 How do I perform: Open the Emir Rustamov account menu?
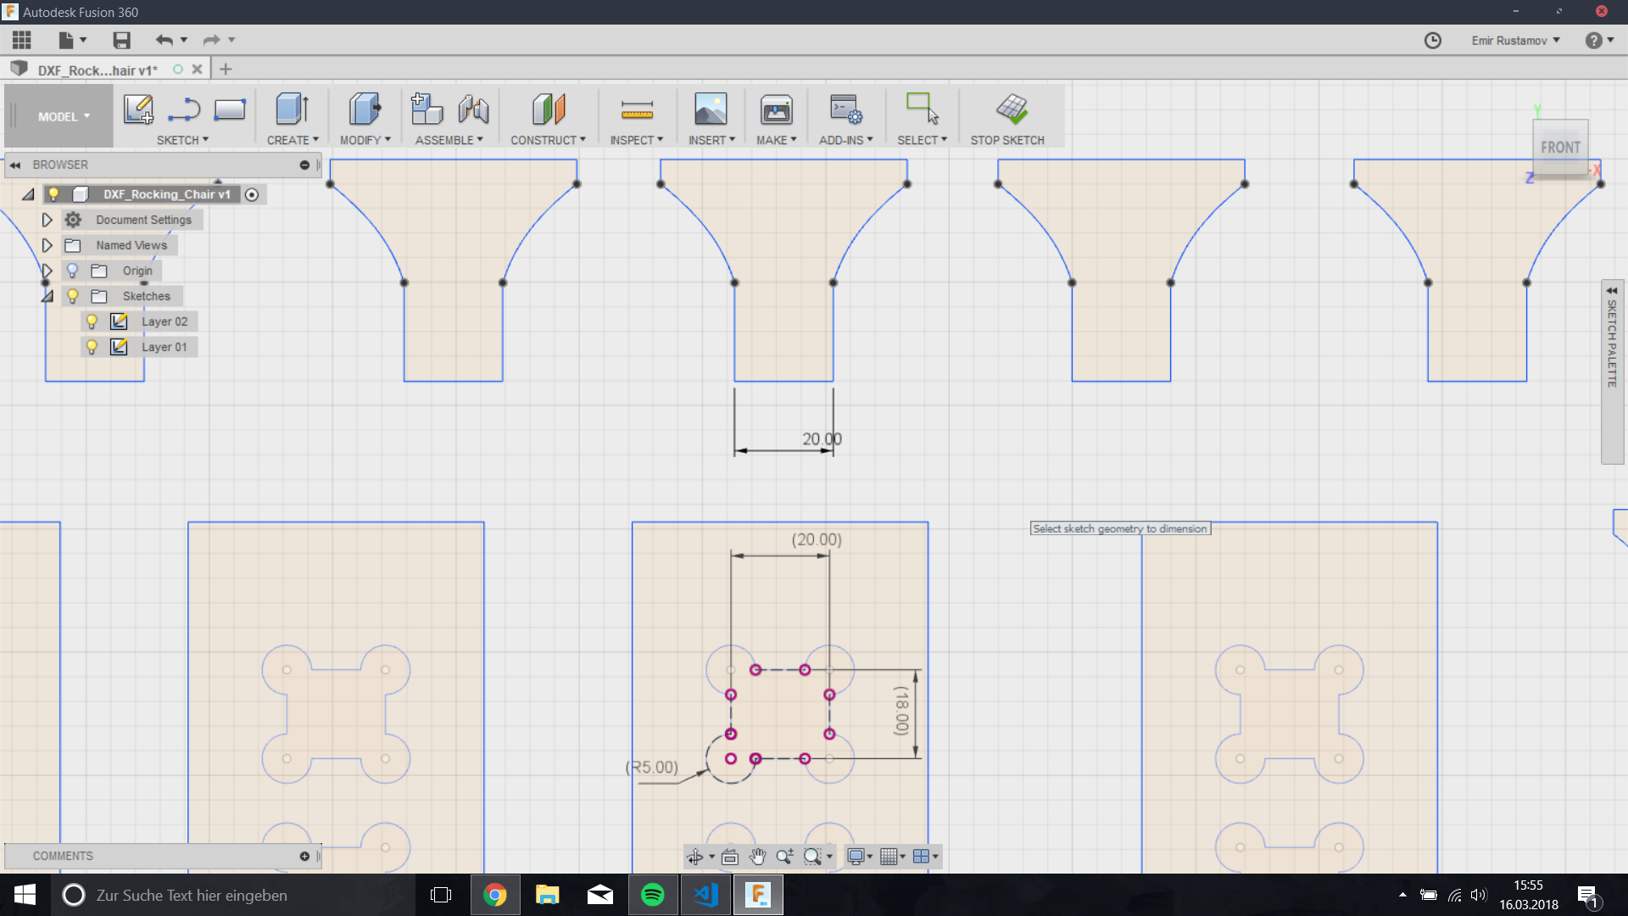1515,41
